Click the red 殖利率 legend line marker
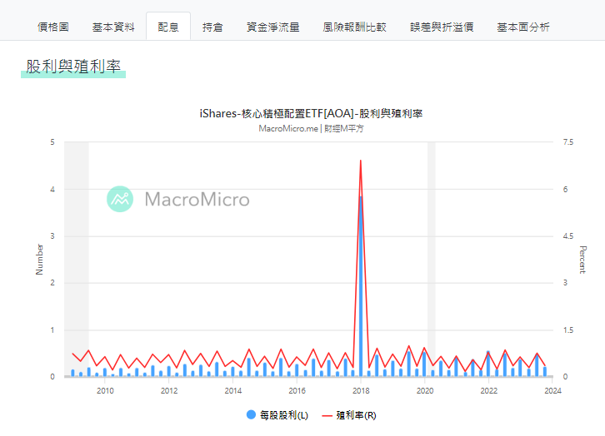The height and width of the screenshot is (436, 605). click(327, 415)
